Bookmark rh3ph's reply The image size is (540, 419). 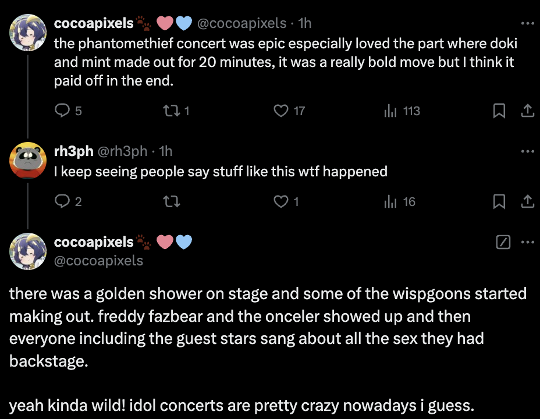click(499, 201)
